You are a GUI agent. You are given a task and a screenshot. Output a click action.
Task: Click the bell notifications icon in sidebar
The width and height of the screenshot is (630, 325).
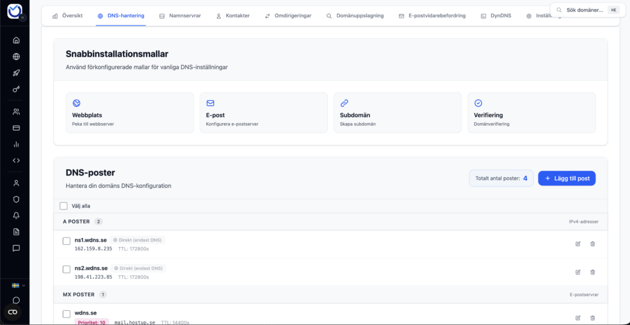pos(16,215)
